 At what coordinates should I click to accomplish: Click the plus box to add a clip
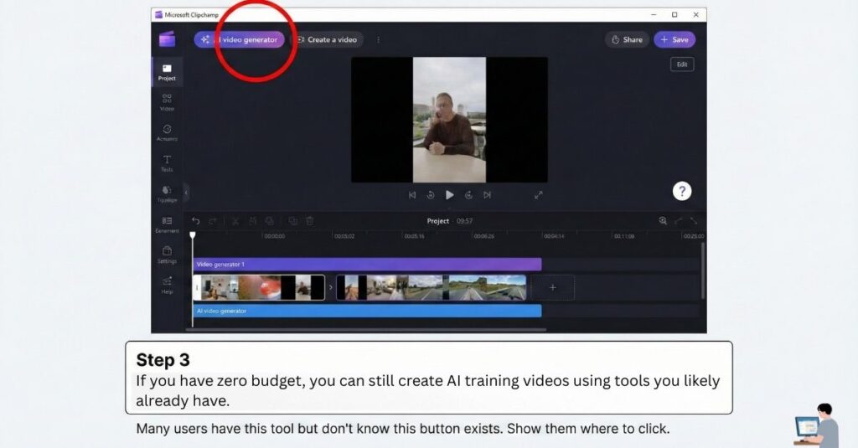[553, 287]
